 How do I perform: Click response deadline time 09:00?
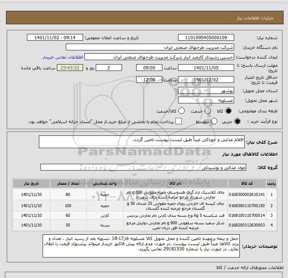pos(149,68)
